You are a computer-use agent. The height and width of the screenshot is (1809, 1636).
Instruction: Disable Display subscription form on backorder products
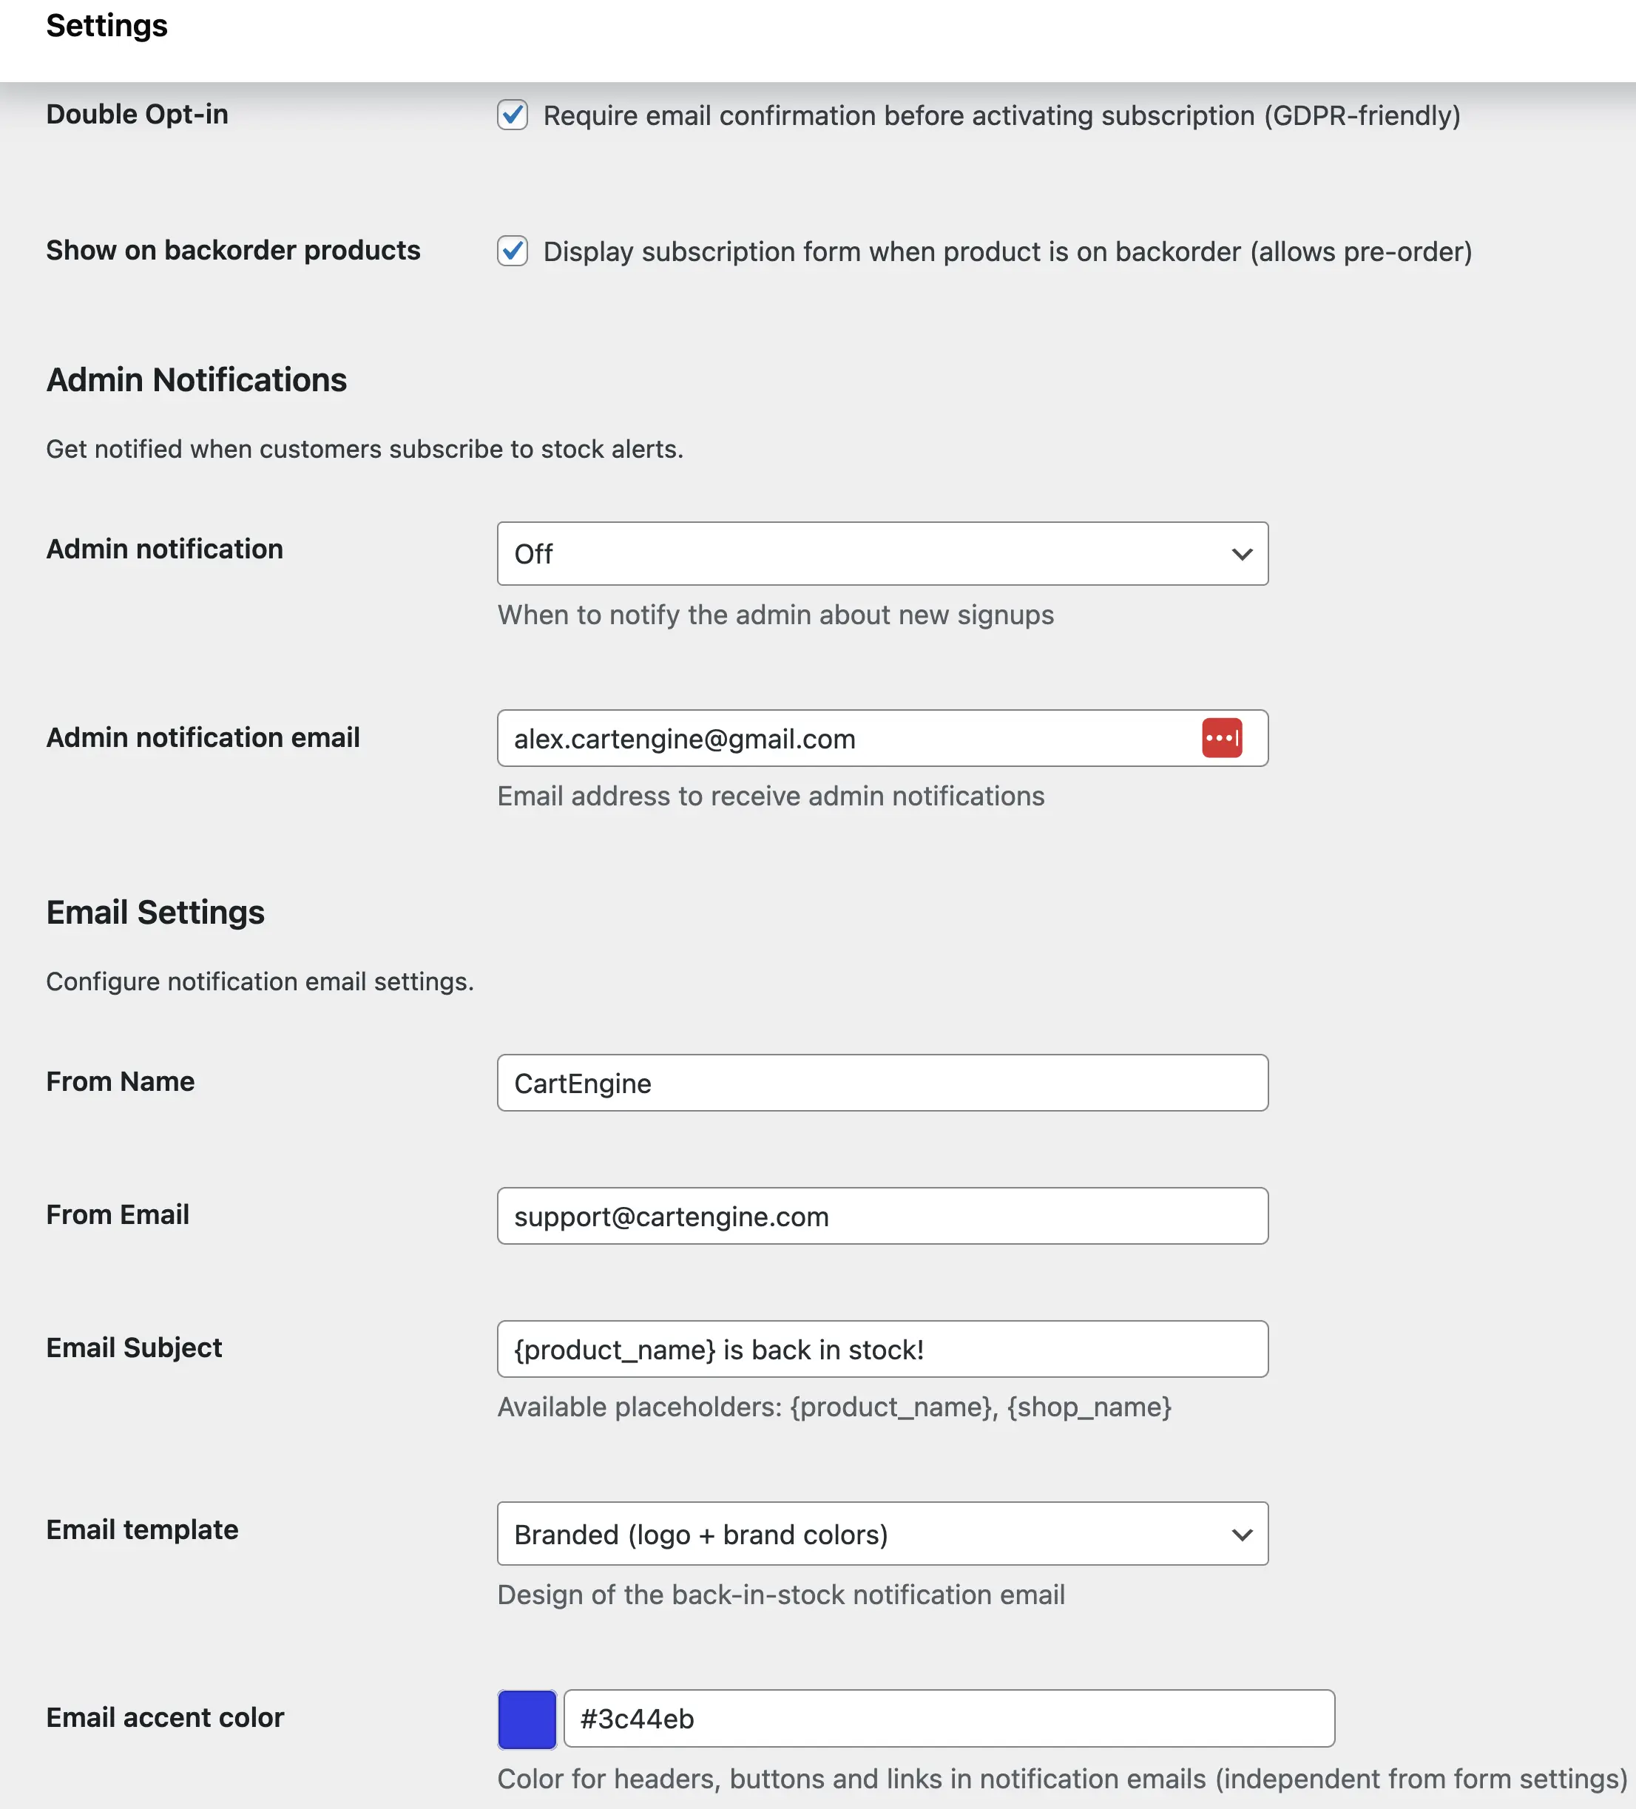(513, 252)
